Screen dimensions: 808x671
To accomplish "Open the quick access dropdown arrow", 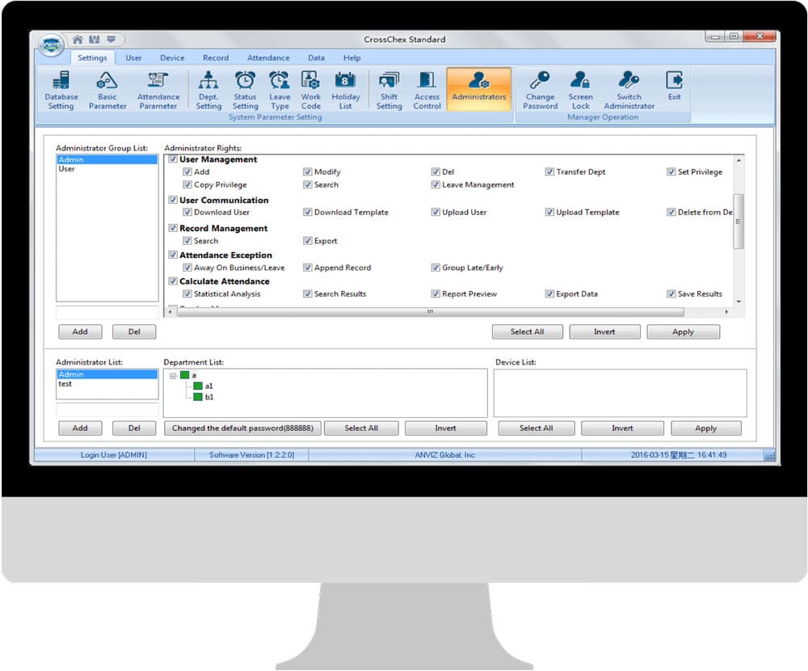I will (x=111, y=39).
